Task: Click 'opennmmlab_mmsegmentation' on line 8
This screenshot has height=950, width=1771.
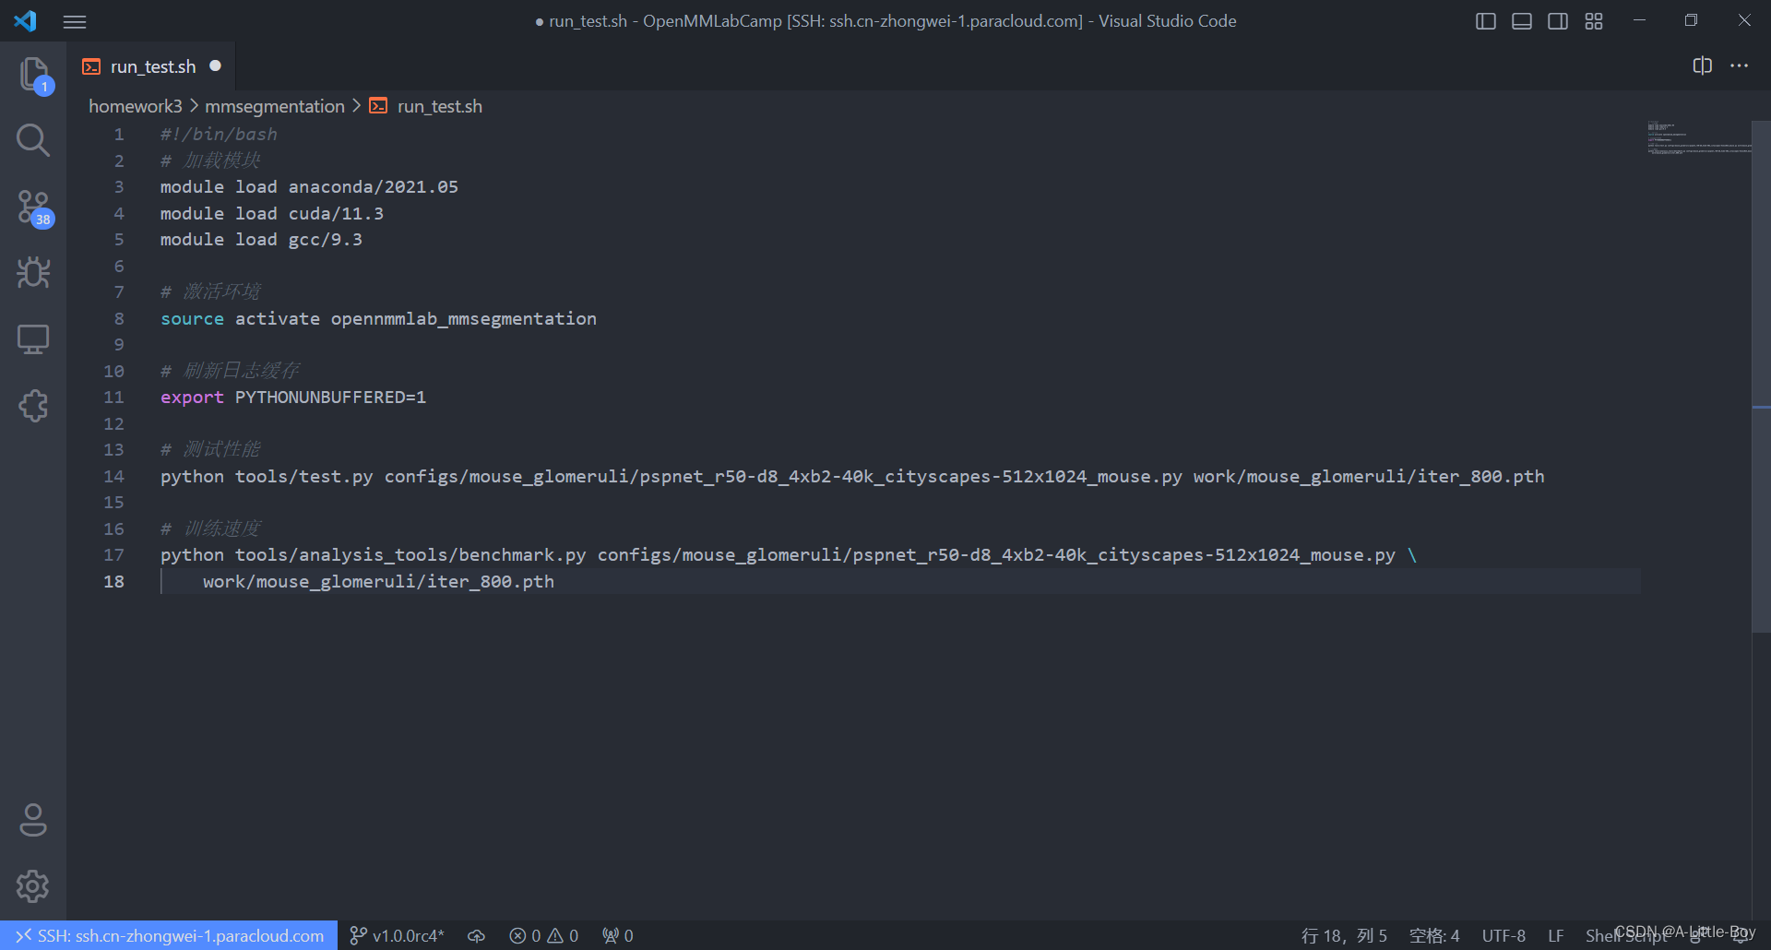Action: pos(464,318)
